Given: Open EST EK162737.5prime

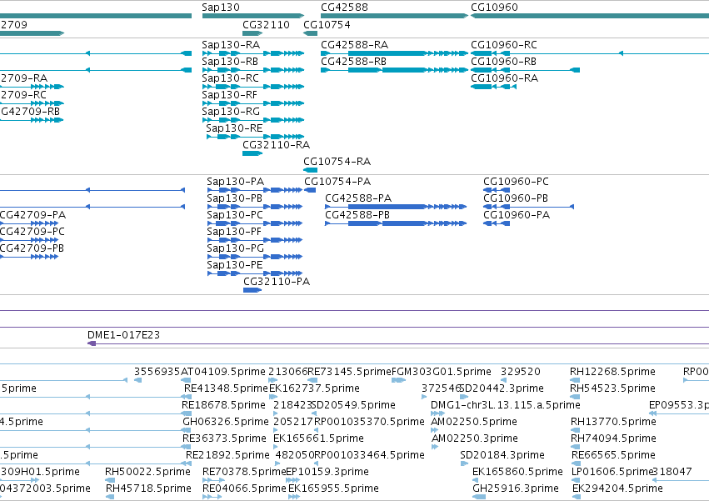Looking at the screenshot, I should 315,388.
